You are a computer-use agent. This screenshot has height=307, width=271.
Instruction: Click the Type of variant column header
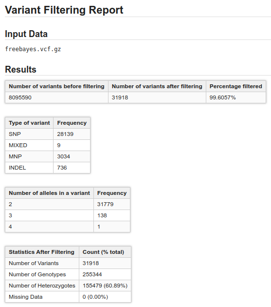point(29,123)
